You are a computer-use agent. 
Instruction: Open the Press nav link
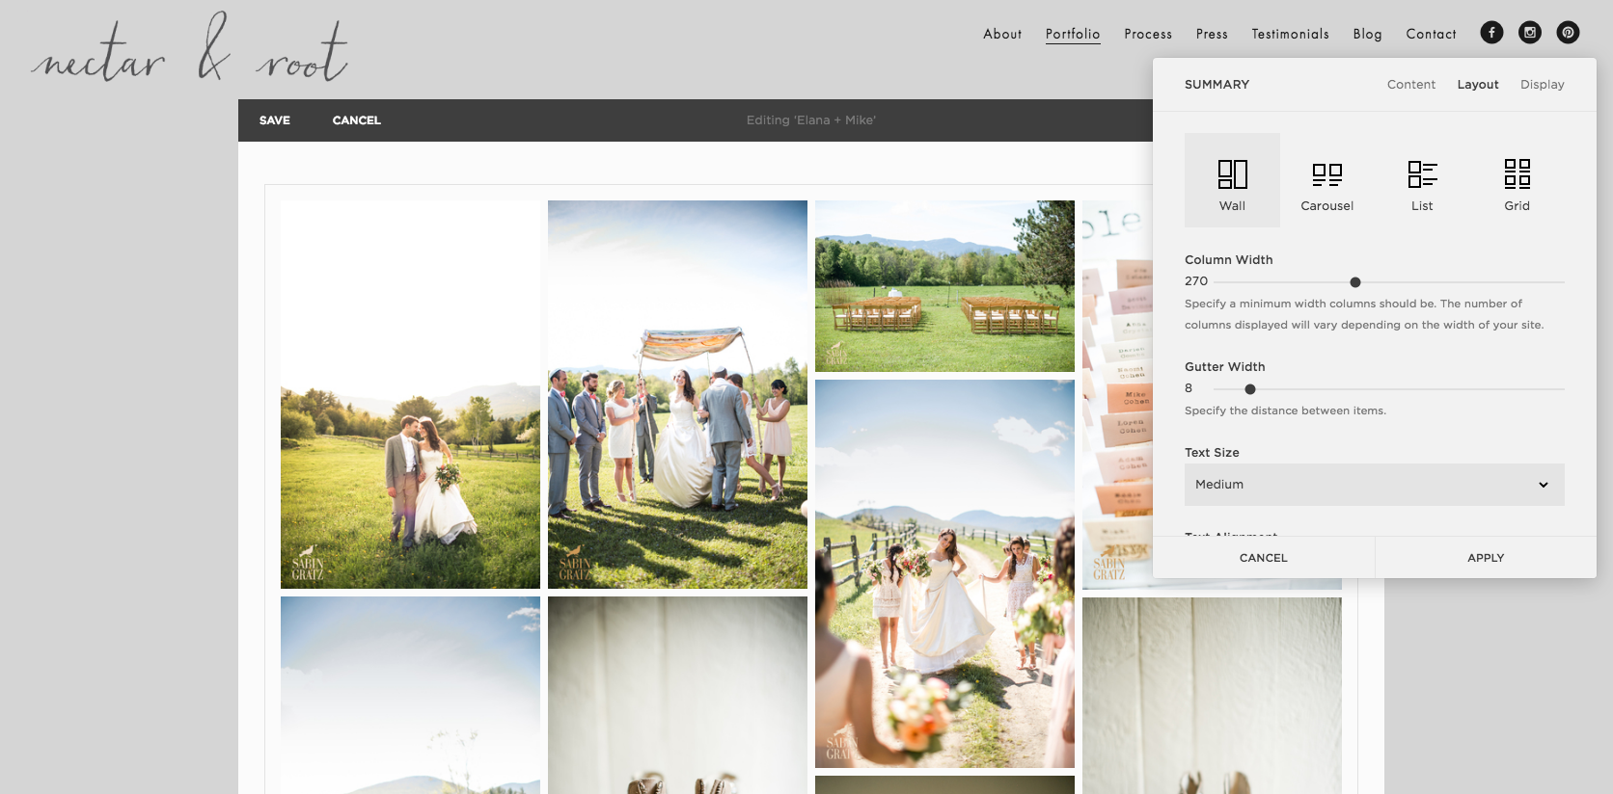tap(1212, 34)
